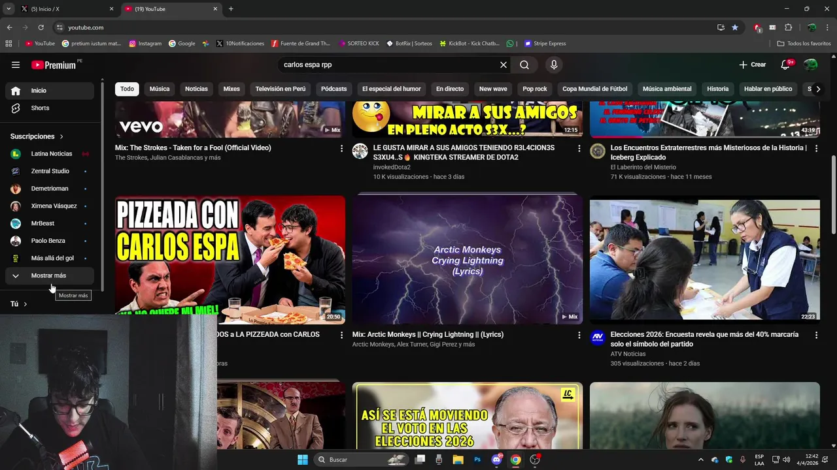Select the New wave chip
The width and height of the screenshot is (837, 470).
point(493,89)
